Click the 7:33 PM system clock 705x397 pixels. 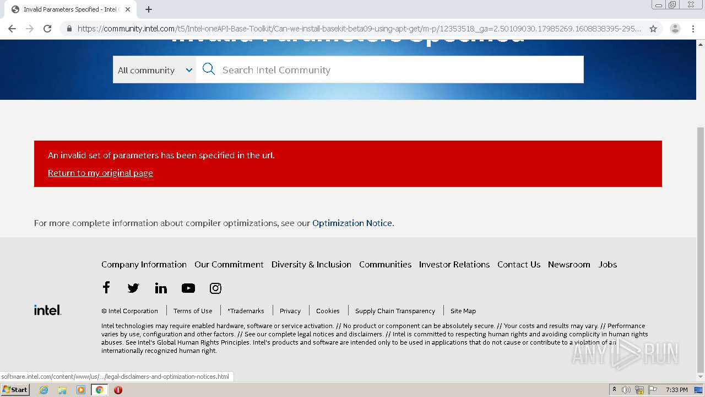tap(676, 390)
